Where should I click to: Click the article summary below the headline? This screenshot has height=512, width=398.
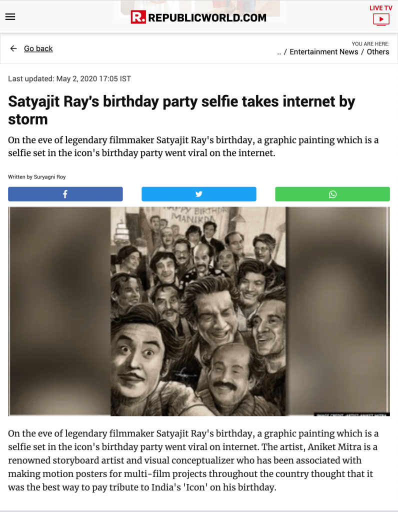[x=193, y=146]
